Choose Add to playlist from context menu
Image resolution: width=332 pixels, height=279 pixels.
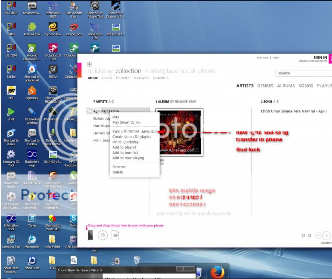(x=124, y=147)
